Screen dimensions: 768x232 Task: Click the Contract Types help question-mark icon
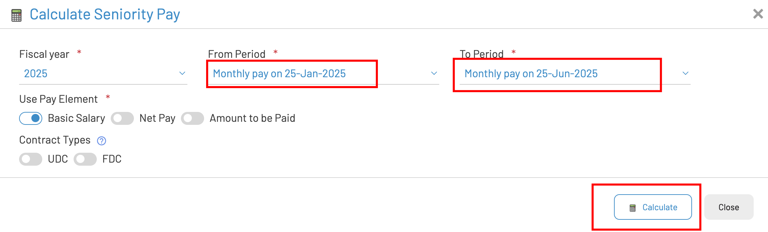[102, 141]
